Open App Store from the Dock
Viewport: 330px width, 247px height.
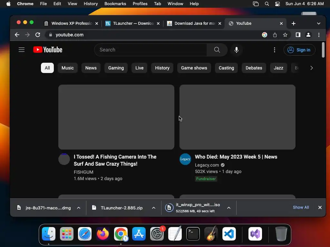[139, 234]
